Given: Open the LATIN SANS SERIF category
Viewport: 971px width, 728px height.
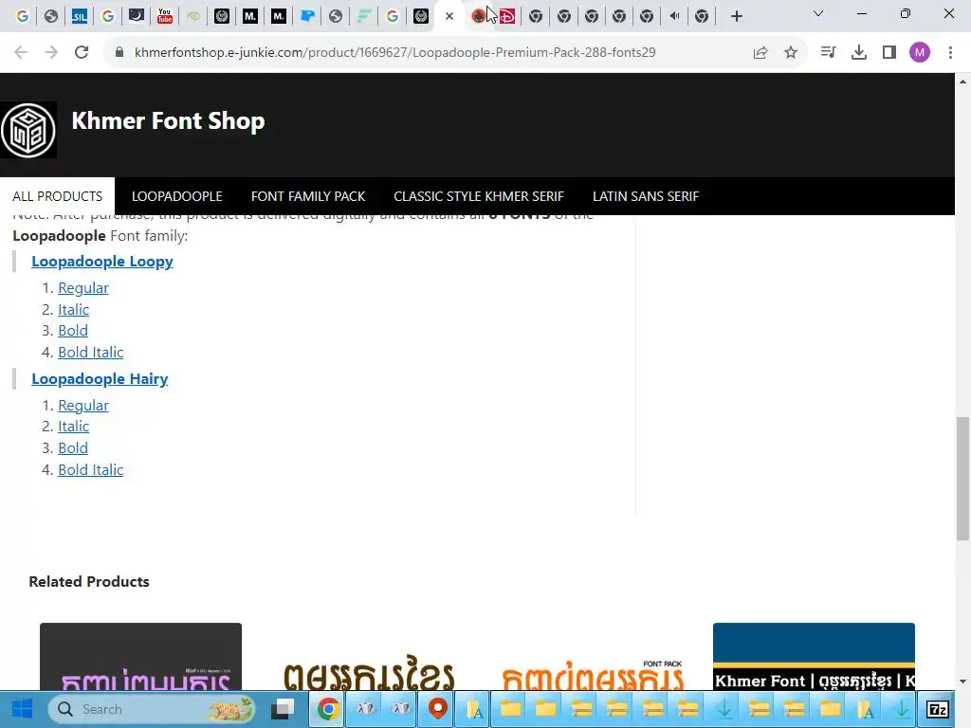Looking at the screenshot, I should (645, 196).
